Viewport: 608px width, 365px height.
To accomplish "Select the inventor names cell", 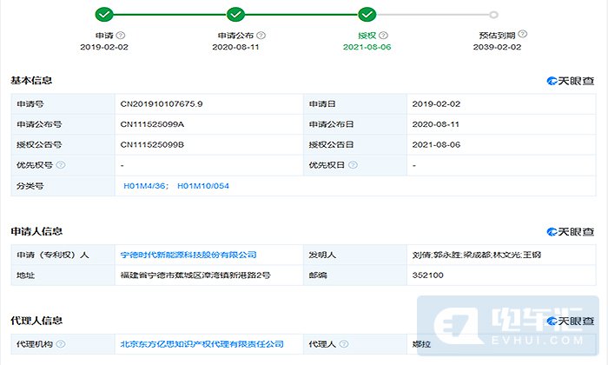I will (501, 255).
